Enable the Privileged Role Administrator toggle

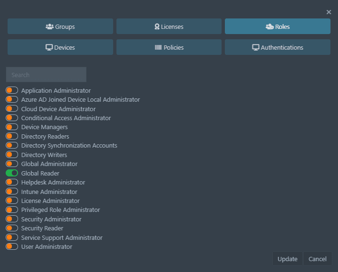[12, 210]
